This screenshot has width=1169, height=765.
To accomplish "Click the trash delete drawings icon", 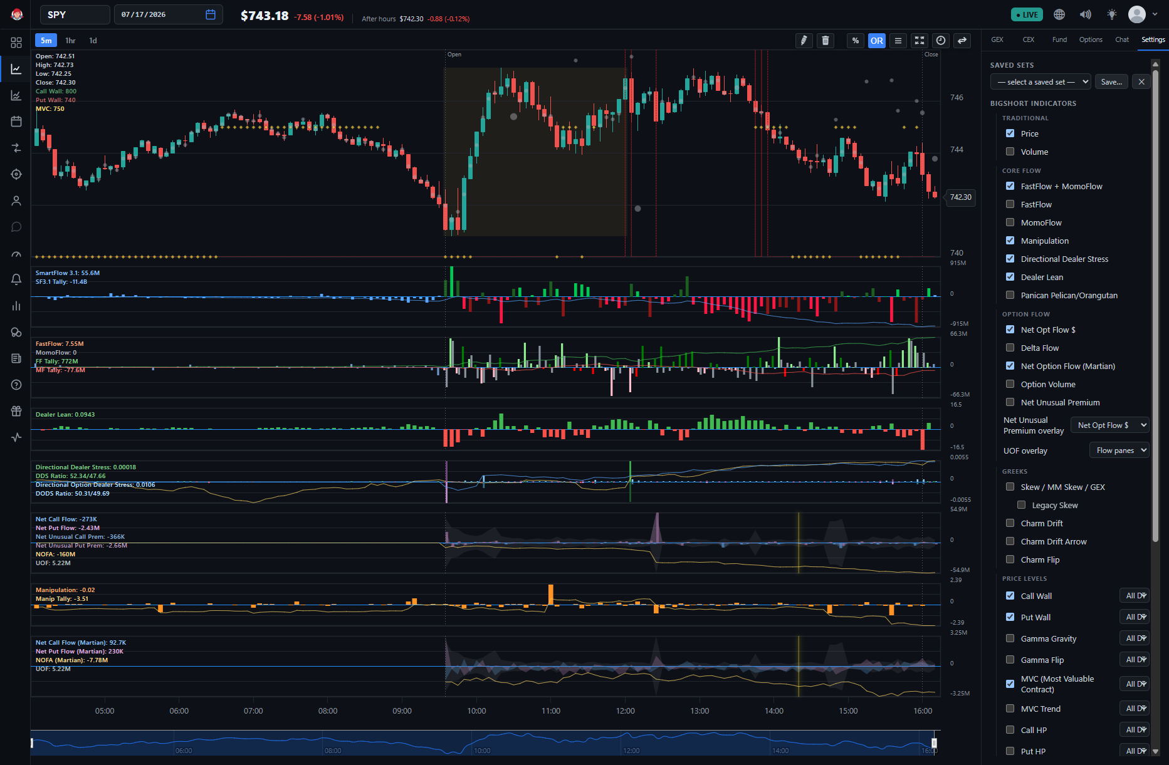I will coord(826,41).
